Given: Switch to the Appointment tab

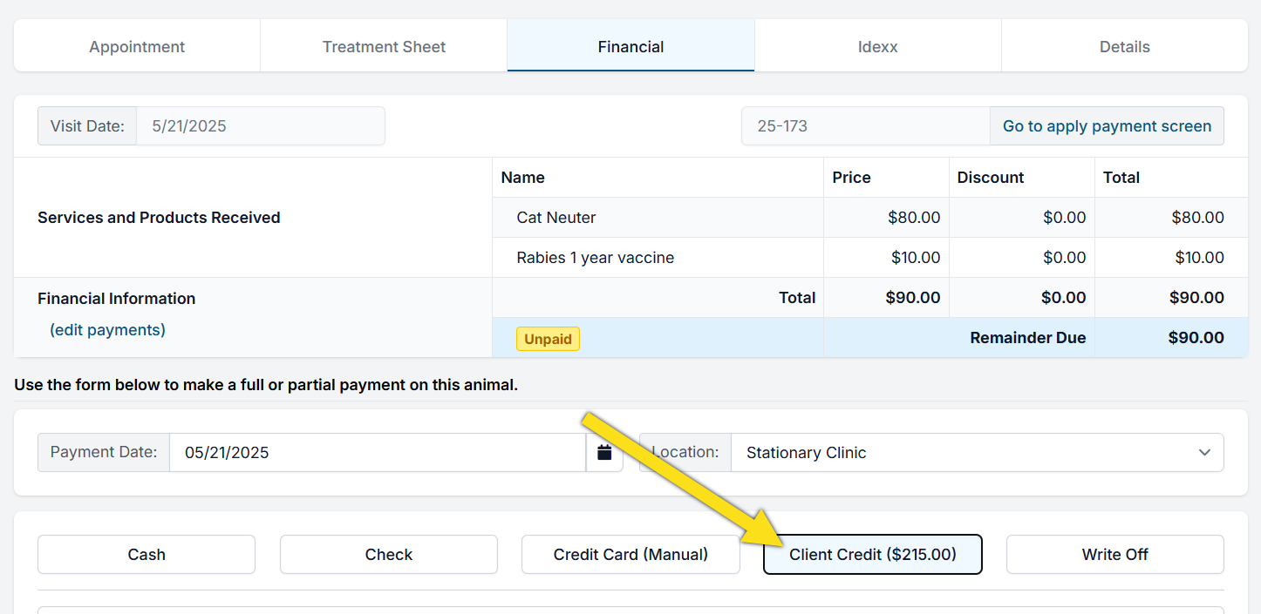Looking at the screenshot, I should (137, 47).
